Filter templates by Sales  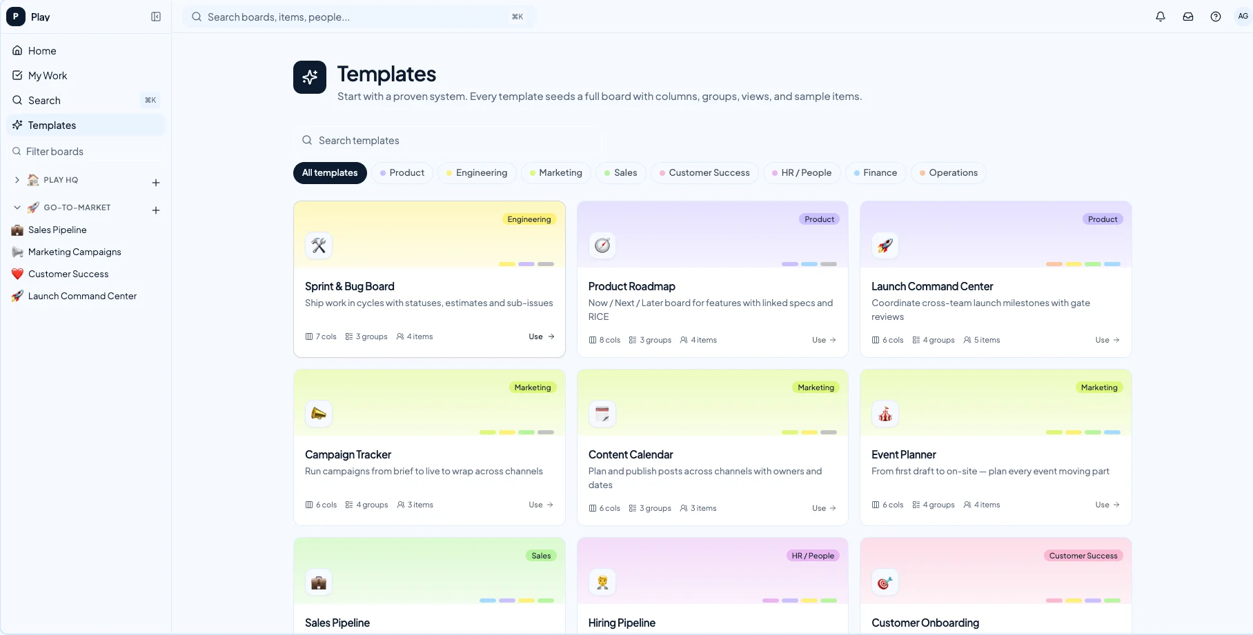[x=621, y=172]
